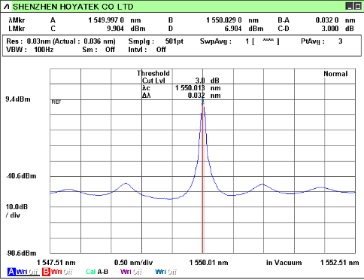Click the λMkr label

[x=17, y=20]
